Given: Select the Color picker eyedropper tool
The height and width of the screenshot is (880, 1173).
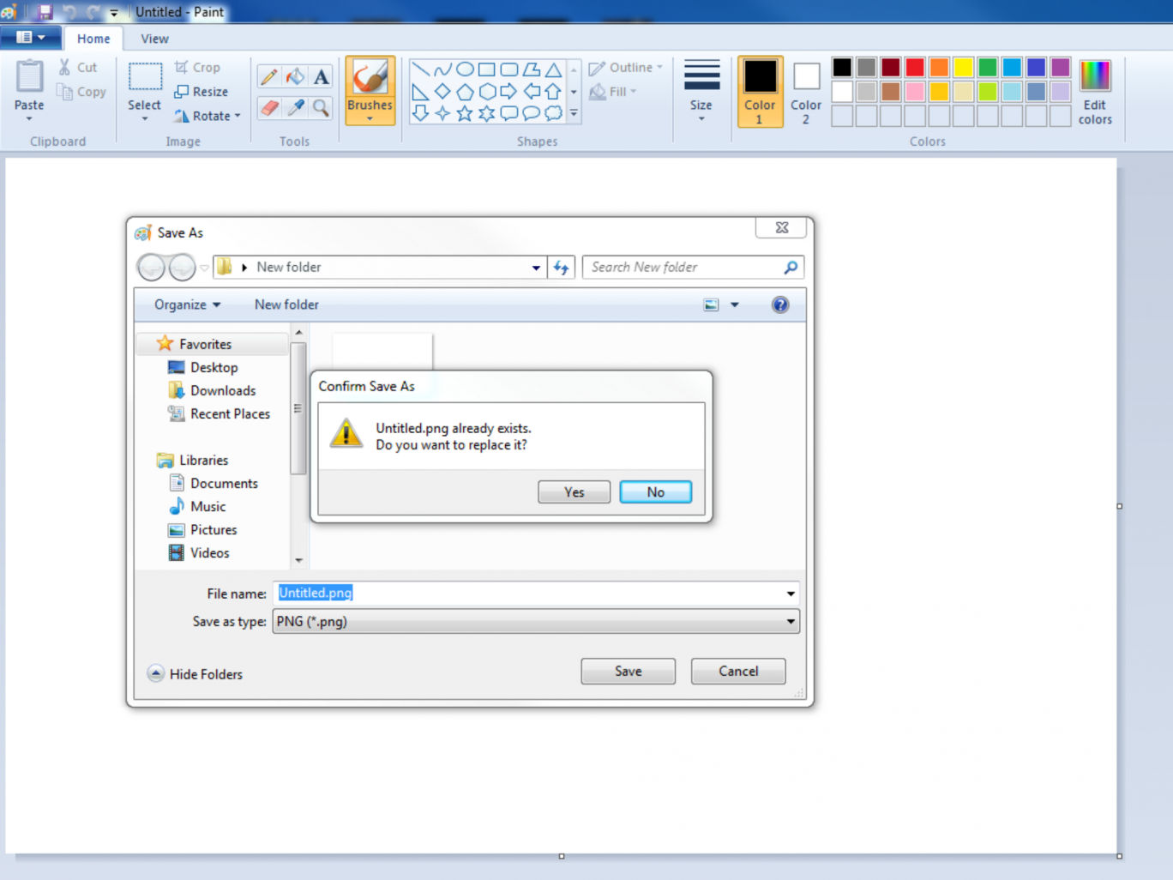Looking at the screenshot, I should click(295, 108).
